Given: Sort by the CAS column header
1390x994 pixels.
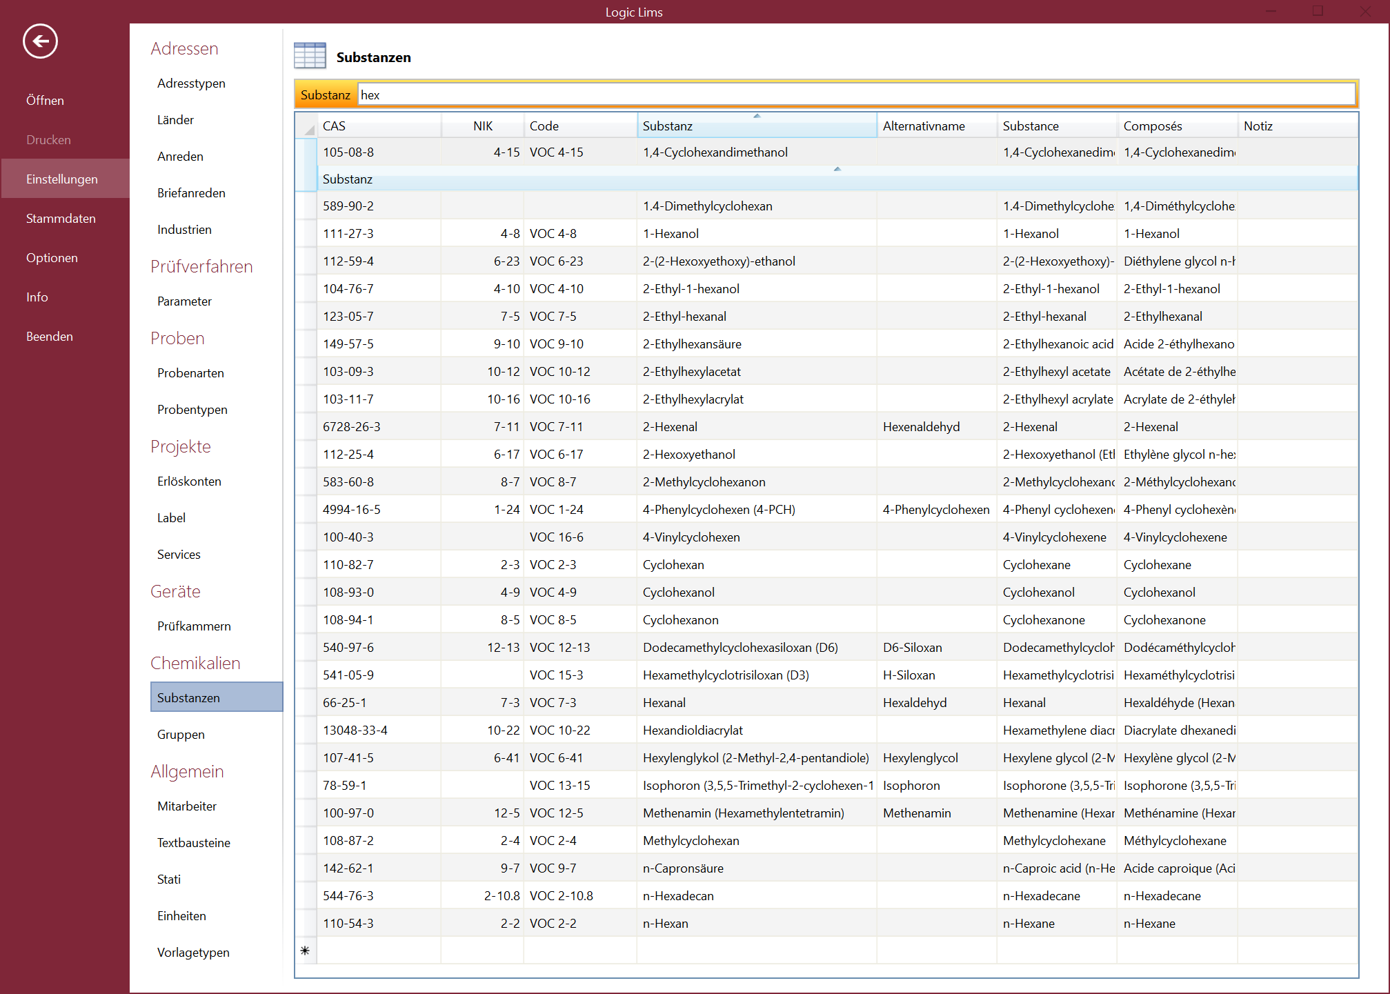Looking at the screenshot, I should tap(379, 126).
